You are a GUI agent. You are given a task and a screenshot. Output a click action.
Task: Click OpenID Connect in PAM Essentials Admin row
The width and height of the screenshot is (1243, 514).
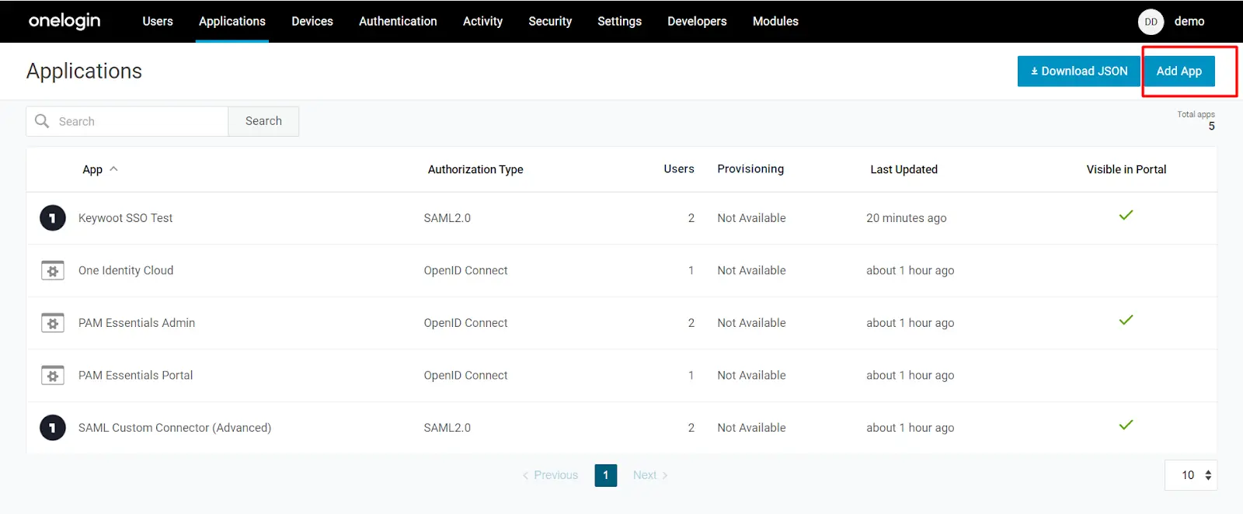465,323
